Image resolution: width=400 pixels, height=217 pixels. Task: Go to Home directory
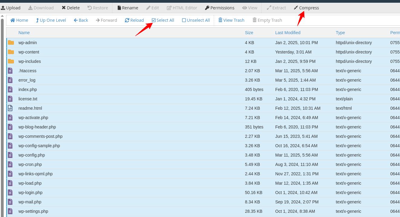coord(19,20)
